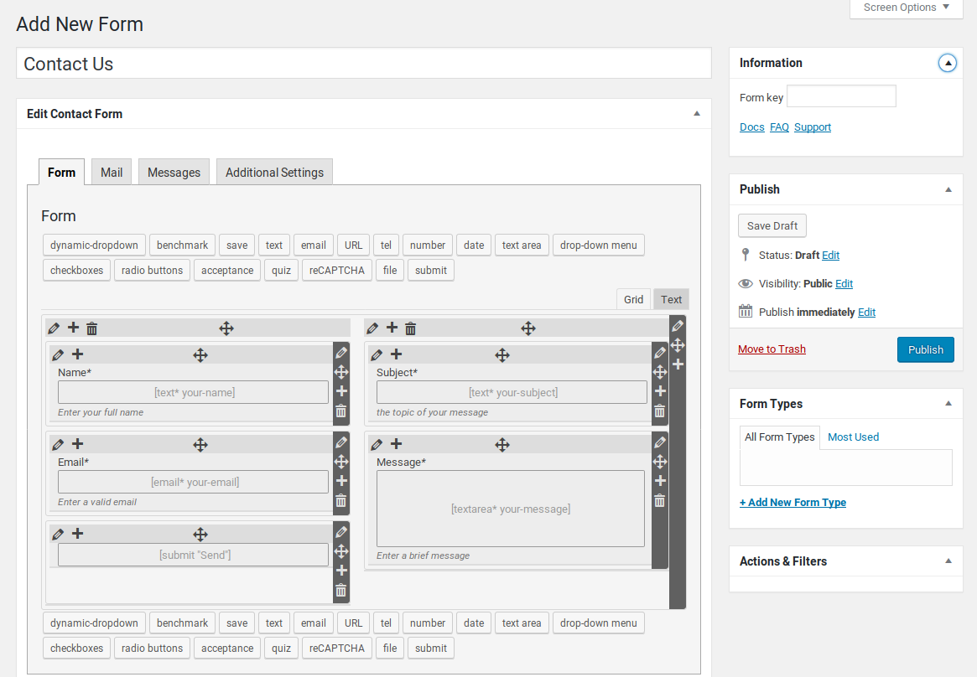
Task: Click trash icon in right column header
Action: [410, 328]
